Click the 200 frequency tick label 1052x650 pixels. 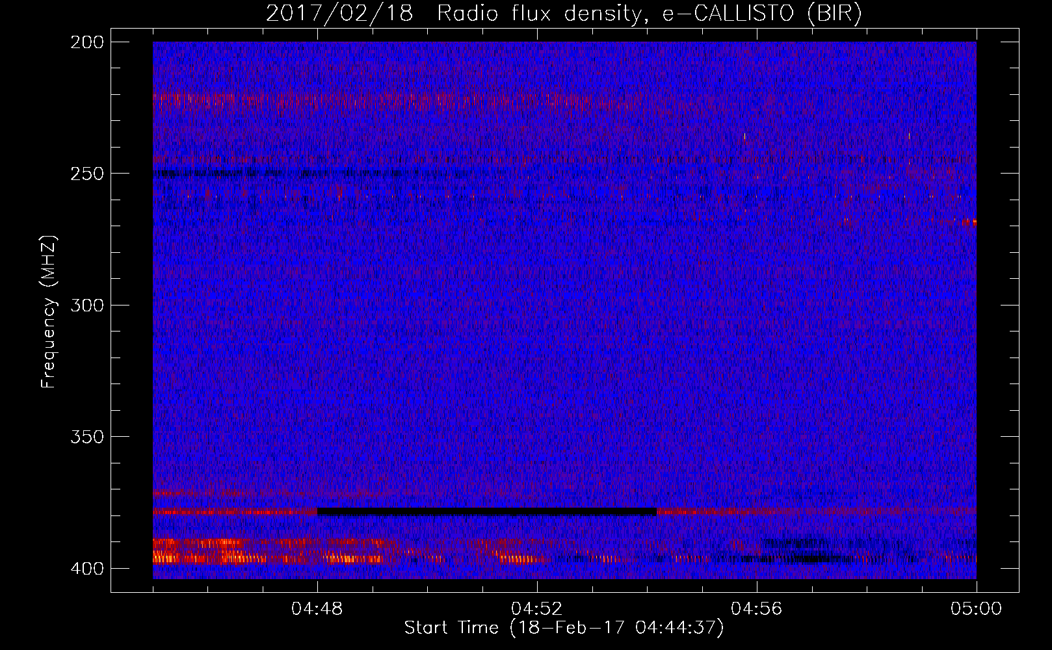coord(86,42)
